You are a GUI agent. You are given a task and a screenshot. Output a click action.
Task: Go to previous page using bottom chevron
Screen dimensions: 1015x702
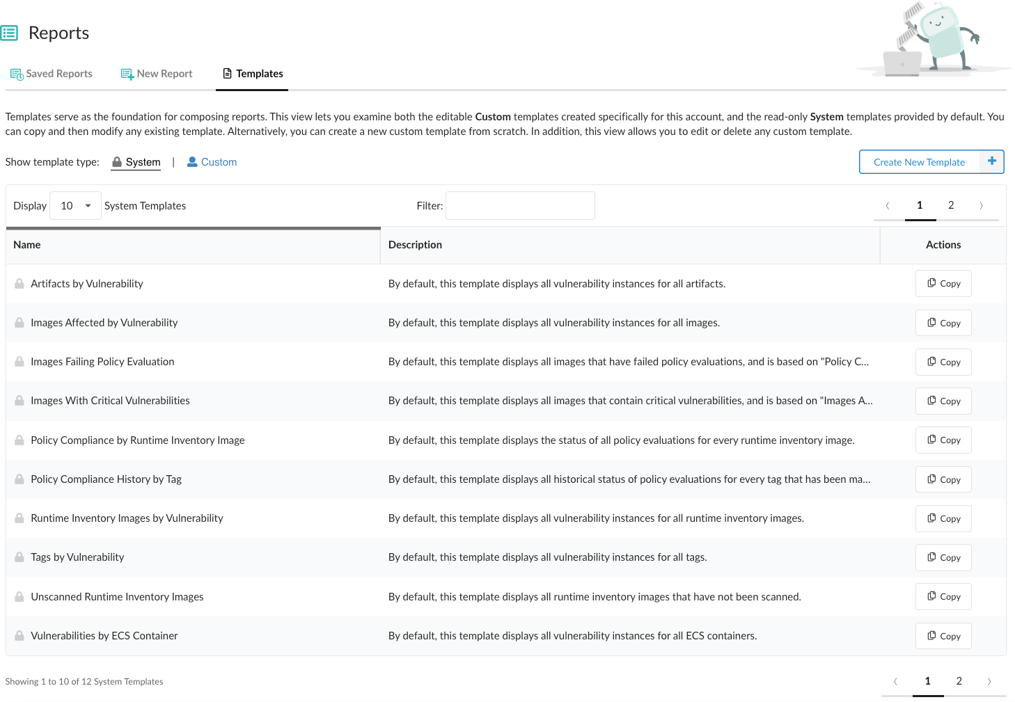pos(895,681)
